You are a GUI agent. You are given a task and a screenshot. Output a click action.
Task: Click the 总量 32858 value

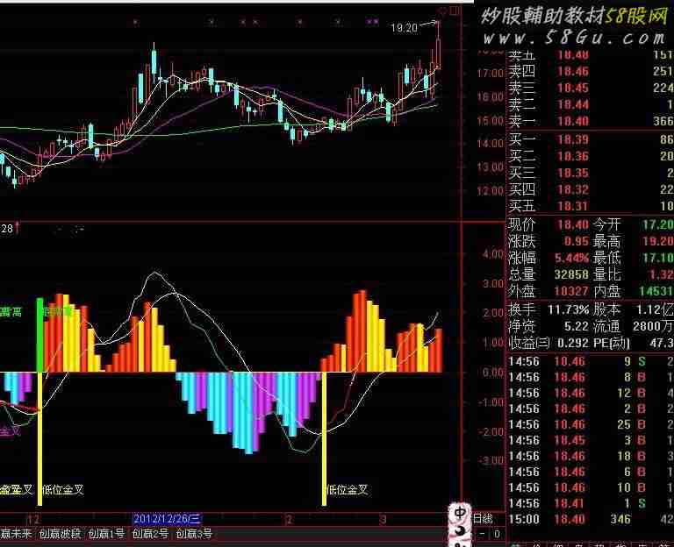(571, 274)
